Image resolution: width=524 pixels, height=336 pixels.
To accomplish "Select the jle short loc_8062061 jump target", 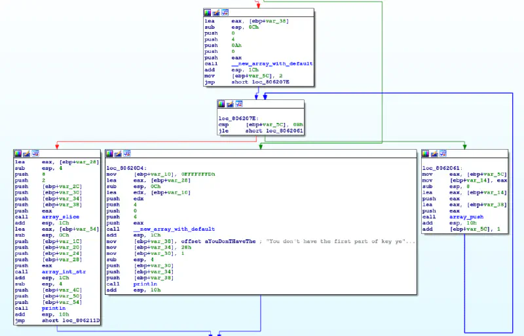I will click(284, 131).
